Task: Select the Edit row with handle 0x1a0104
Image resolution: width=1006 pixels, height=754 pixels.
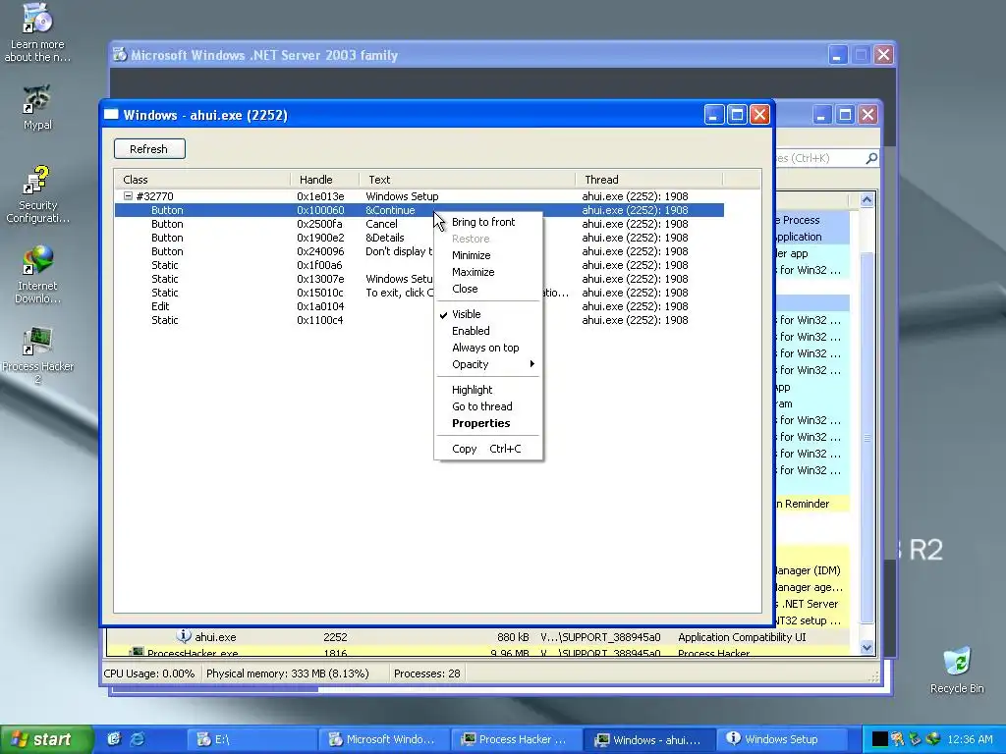Action: [419, 306]
